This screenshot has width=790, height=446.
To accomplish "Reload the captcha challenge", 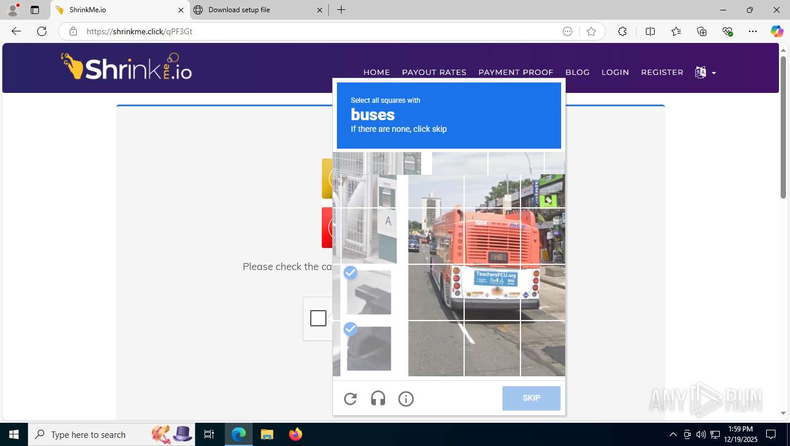I will tap(350, 398).
